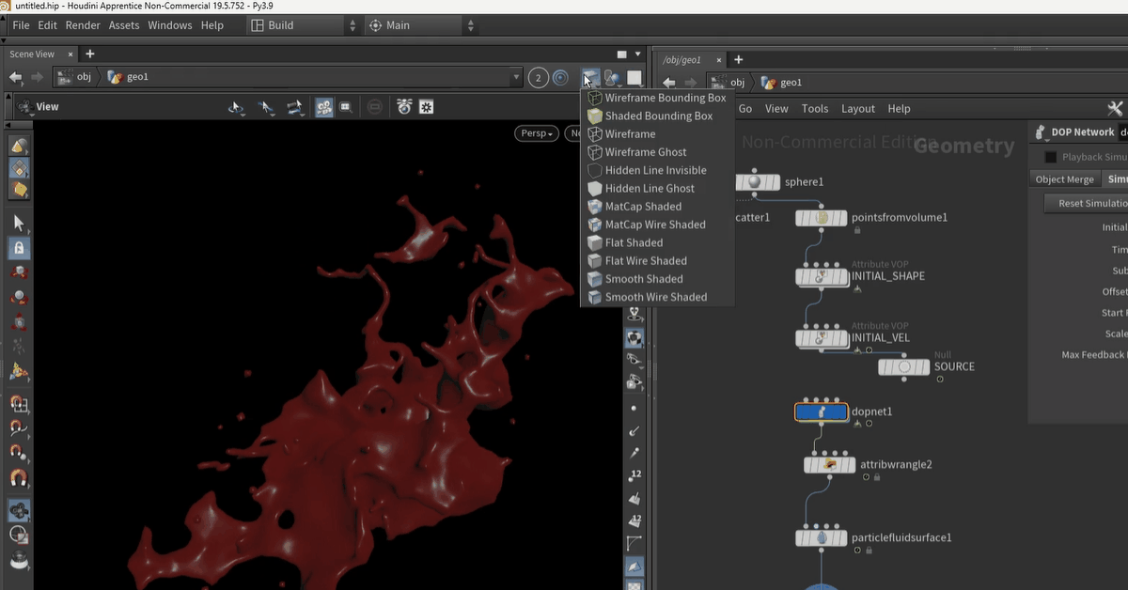Click the SOURCE null node
The image size is (1128, 590).
click(x=903, y=366)
